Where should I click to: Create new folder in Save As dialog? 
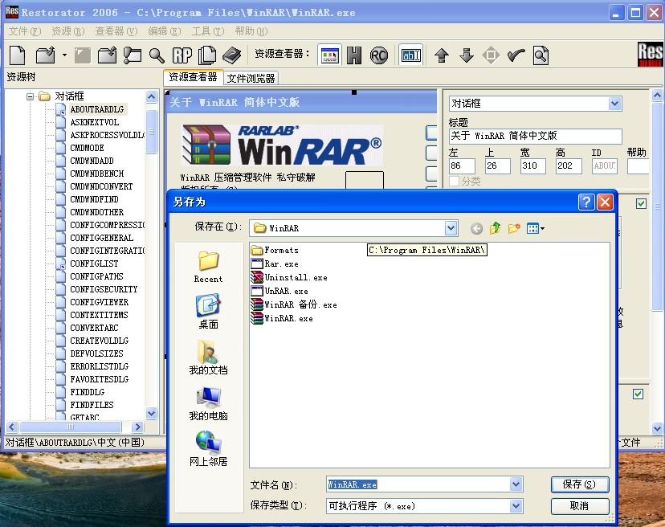click(x=514, y=228)
